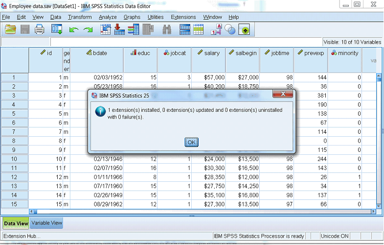Select the id column header

point(46,60)
